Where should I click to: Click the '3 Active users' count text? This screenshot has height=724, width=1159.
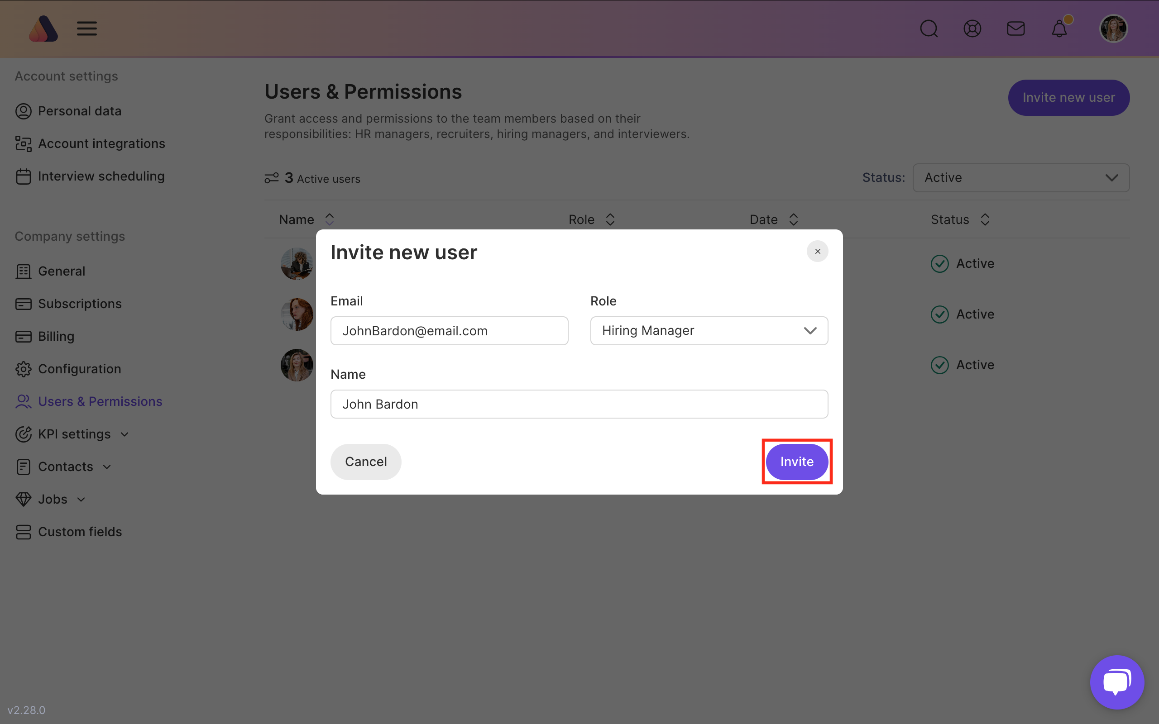(322, 178)
